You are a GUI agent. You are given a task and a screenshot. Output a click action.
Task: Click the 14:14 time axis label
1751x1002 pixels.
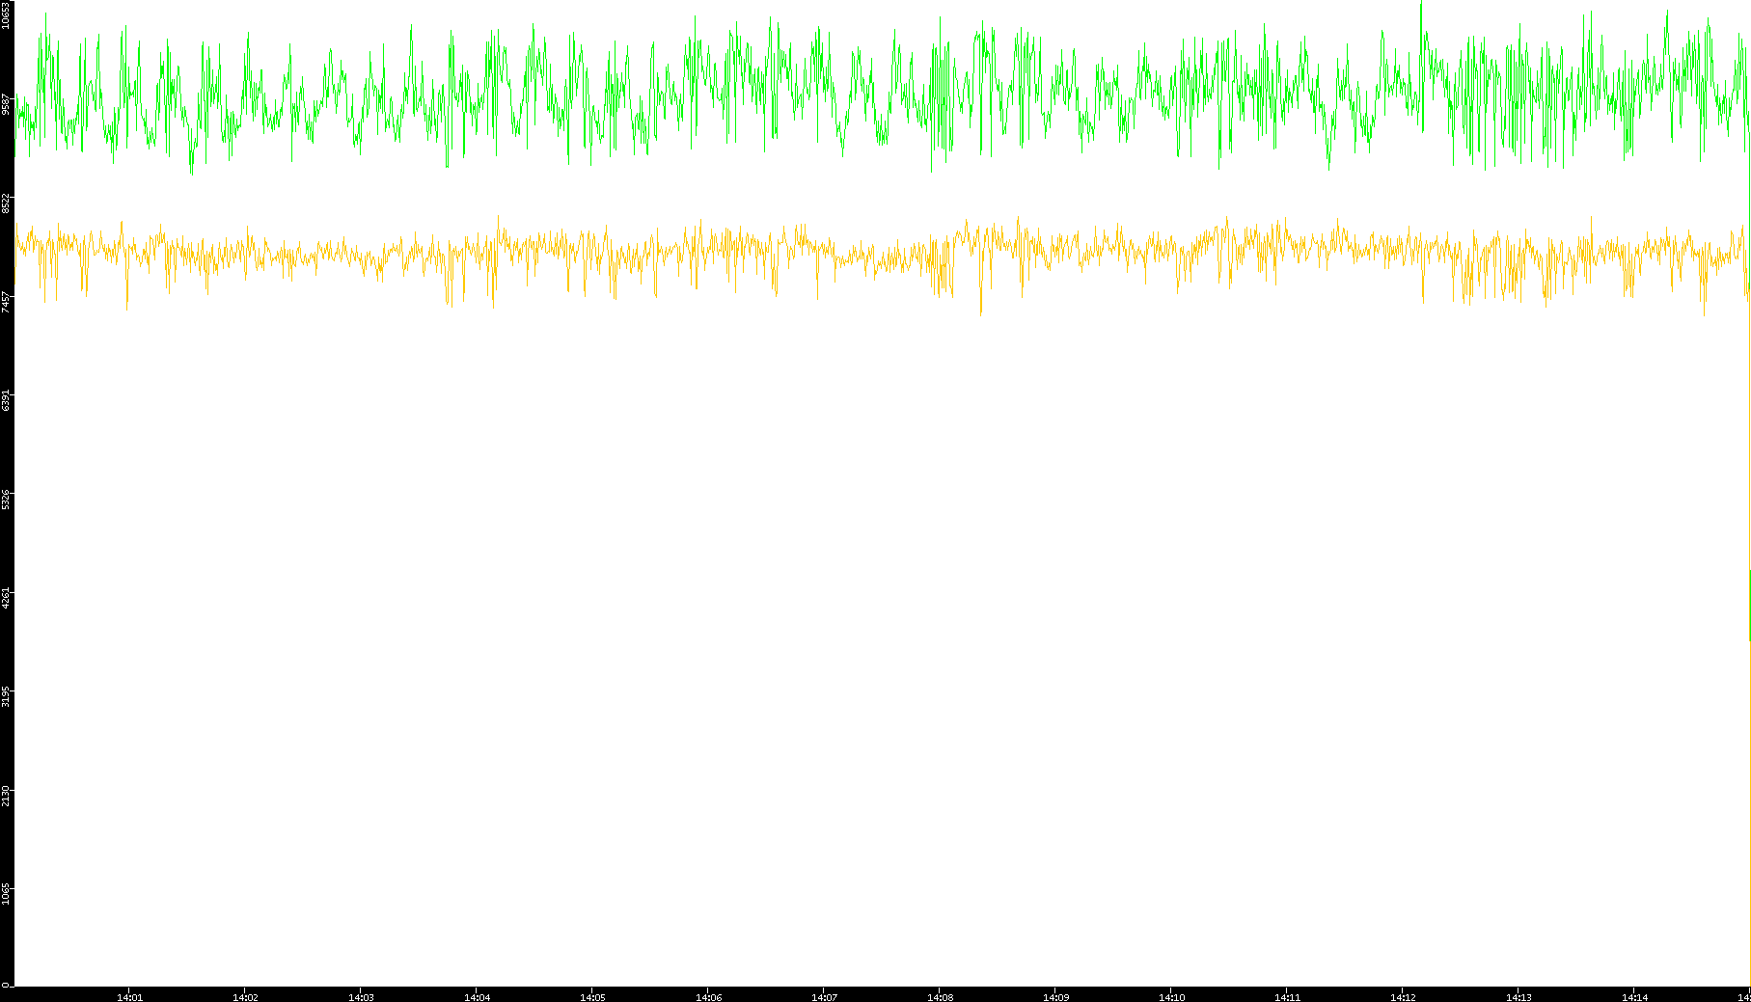click(x=1634, y=997)
